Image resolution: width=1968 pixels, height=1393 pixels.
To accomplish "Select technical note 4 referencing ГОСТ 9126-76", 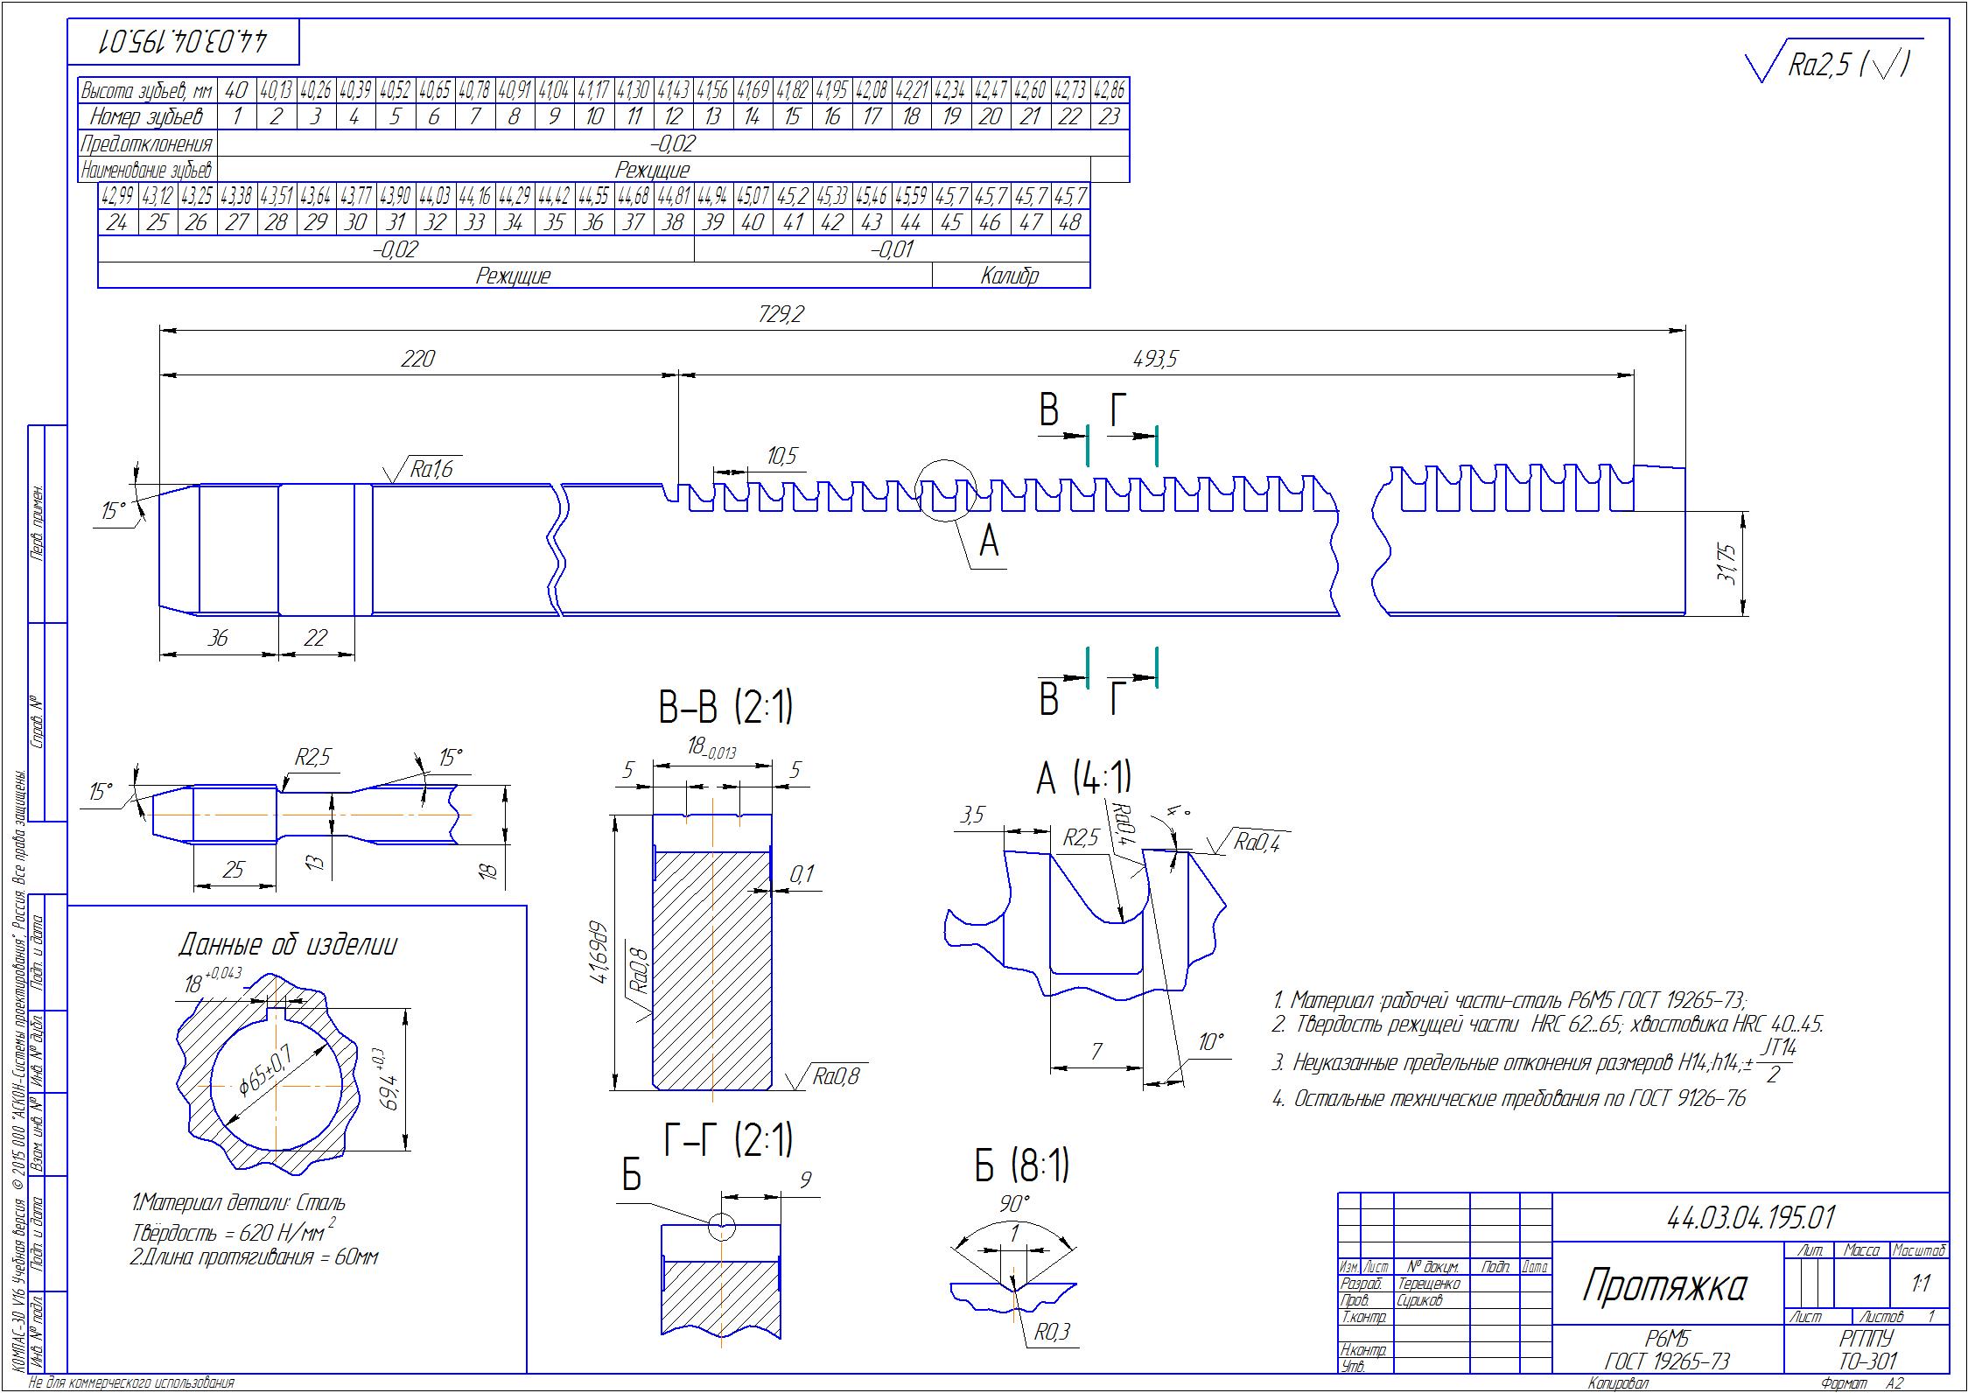I will tap(1509, 1099).
